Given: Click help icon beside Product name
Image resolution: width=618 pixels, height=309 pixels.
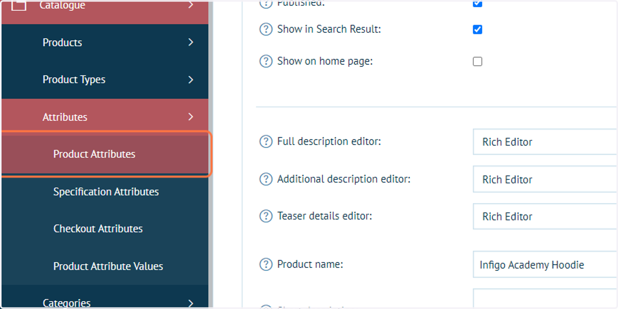Looking at the screenshot, I should click(x=265, y=264).
